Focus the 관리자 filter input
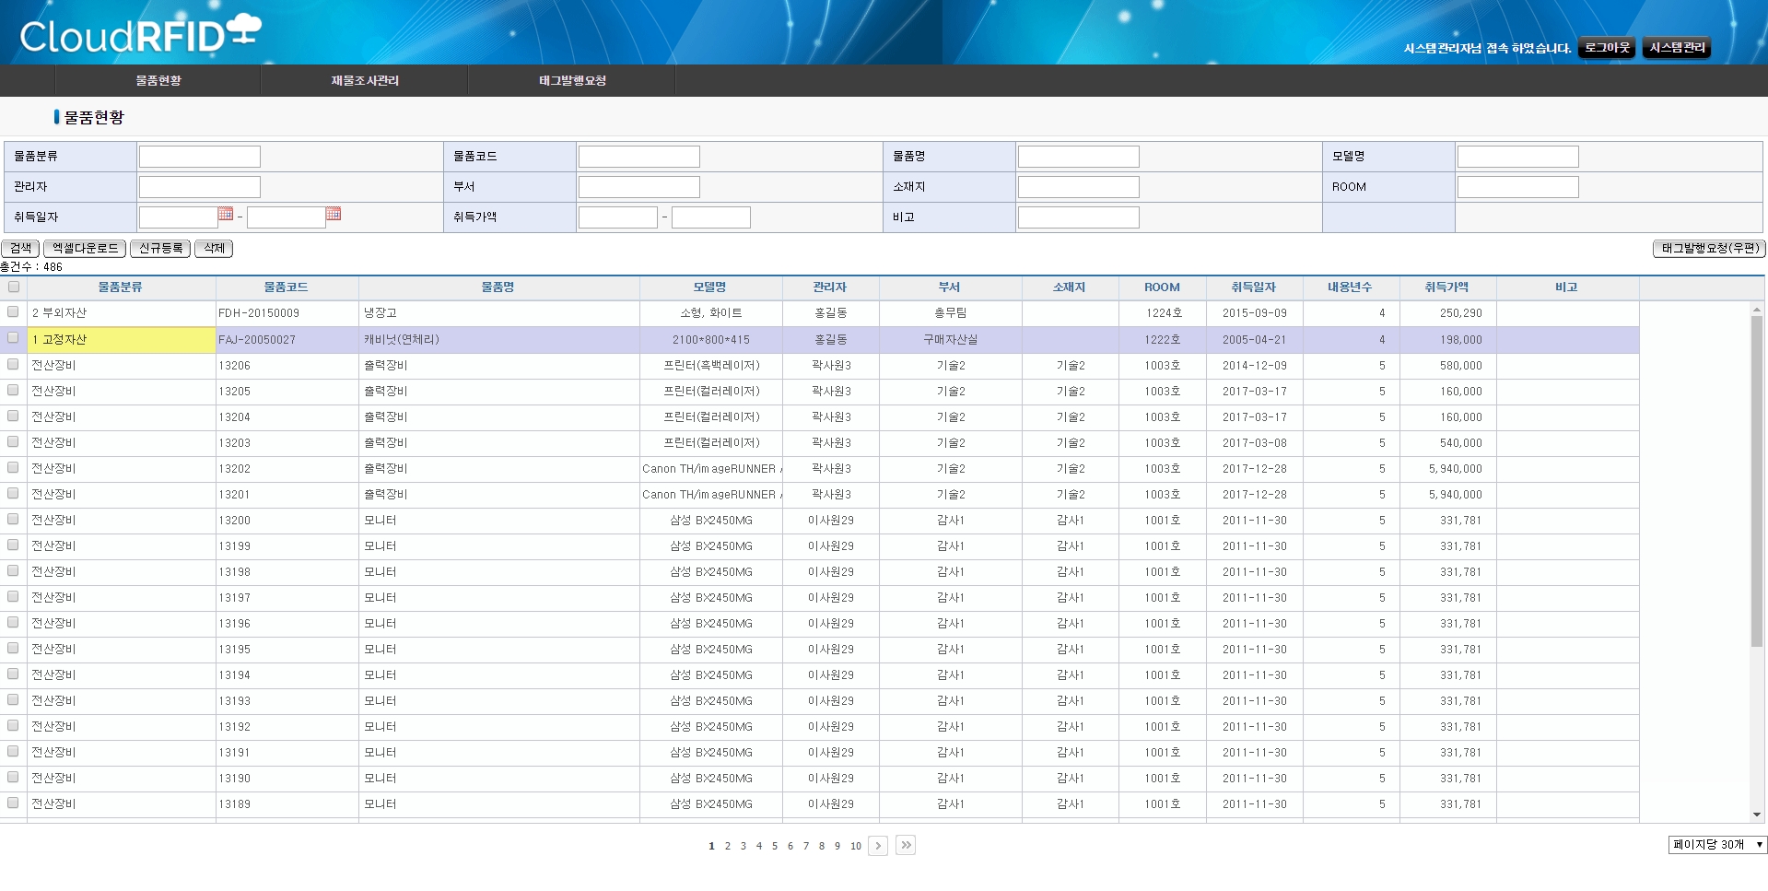This screenshot has height=891, width=1768. click(200, 187)
